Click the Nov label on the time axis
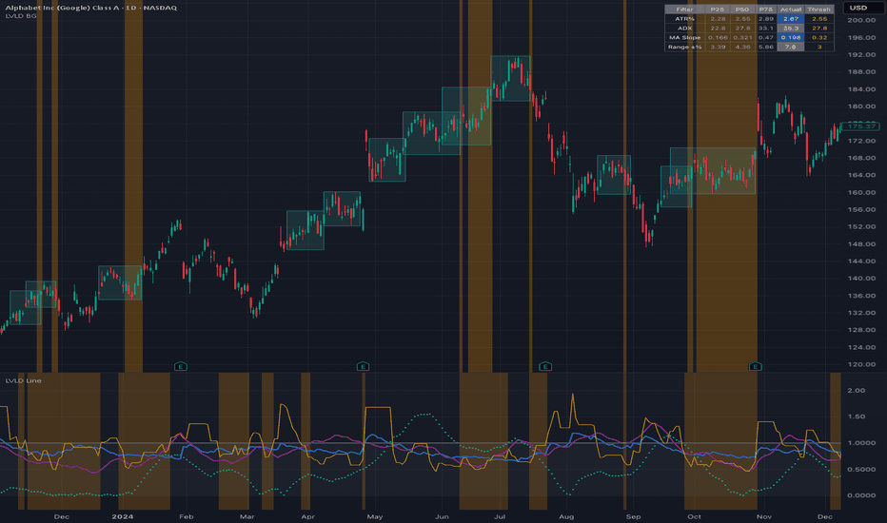887x523 pixels. 764,516
